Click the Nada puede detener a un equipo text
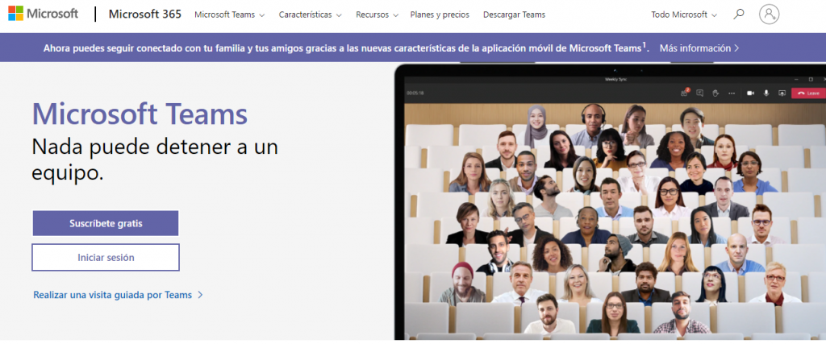The image size is (826, 344). 155,160
